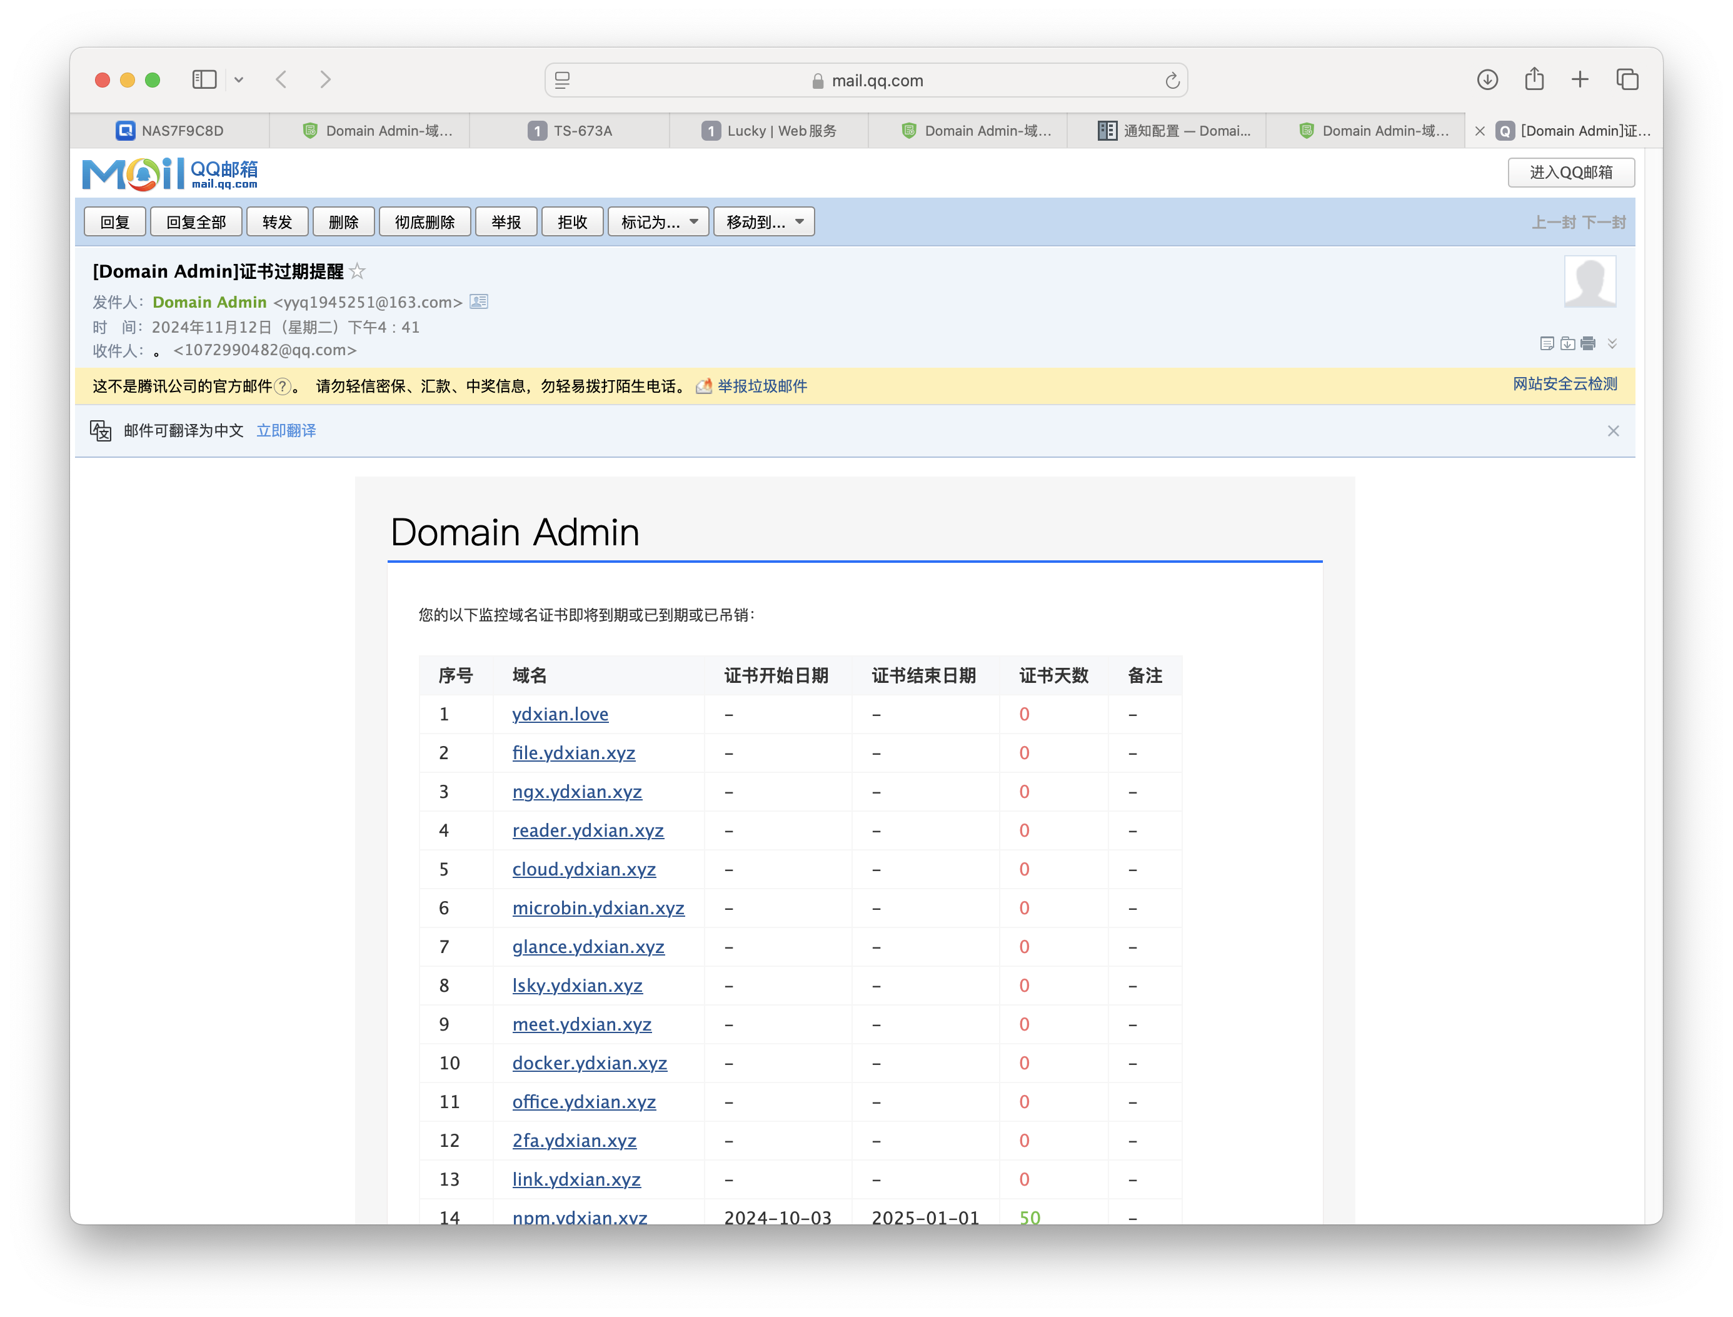Image resolution: width=1733 pixels, height=1317 pixels.
Task: Open the sidebar options chevron
Action: (x=239, y=80)
